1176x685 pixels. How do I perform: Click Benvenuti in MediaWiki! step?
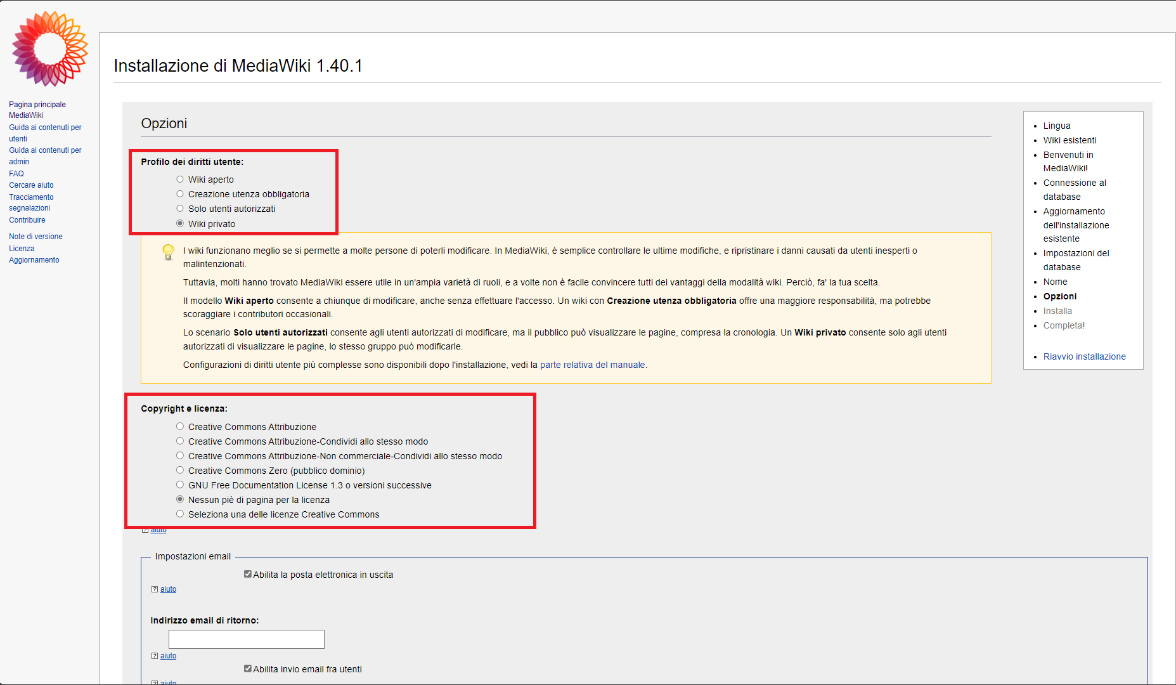(1068, 161)
